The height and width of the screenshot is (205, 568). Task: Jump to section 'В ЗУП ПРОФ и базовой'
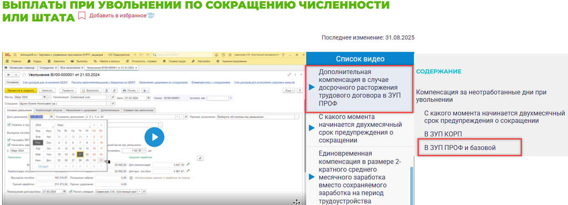[460, 148]
